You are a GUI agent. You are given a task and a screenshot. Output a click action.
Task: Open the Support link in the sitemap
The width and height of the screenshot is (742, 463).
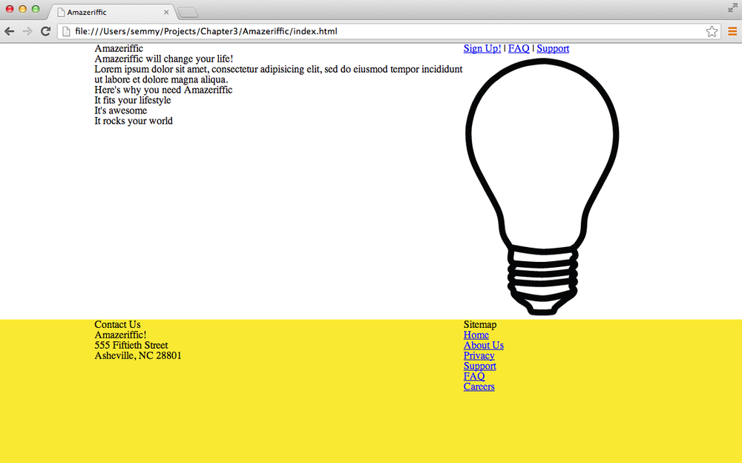coord(480,366)
